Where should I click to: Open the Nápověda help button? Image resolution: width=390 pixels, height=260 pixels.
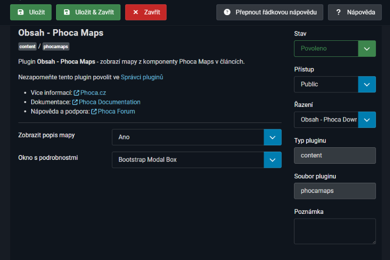[x=354, y=12]
